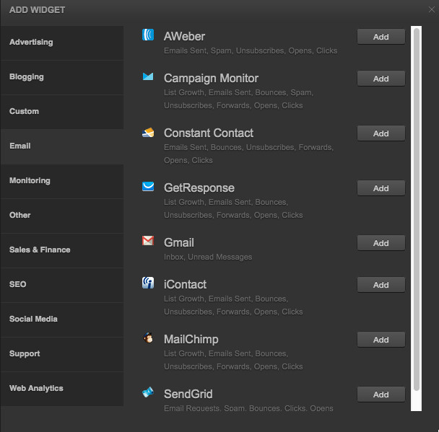
Task: Click the widget list scrollbar thumb
Action: pos(417,209)
